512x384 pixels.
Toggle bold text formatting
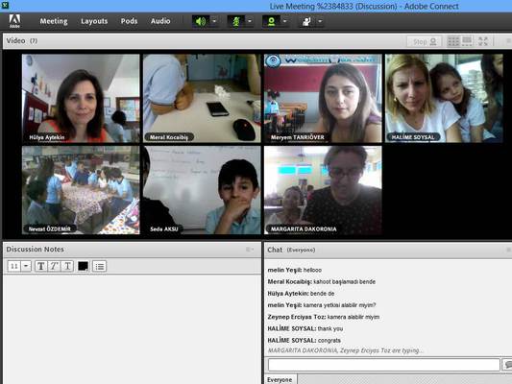pyautogui.click(x=40, y=266)
